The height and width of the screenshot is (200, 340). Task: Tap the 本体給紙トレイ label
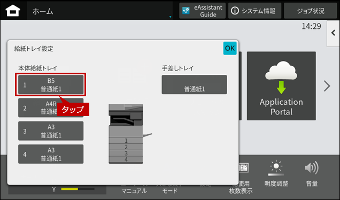point(38,68)
